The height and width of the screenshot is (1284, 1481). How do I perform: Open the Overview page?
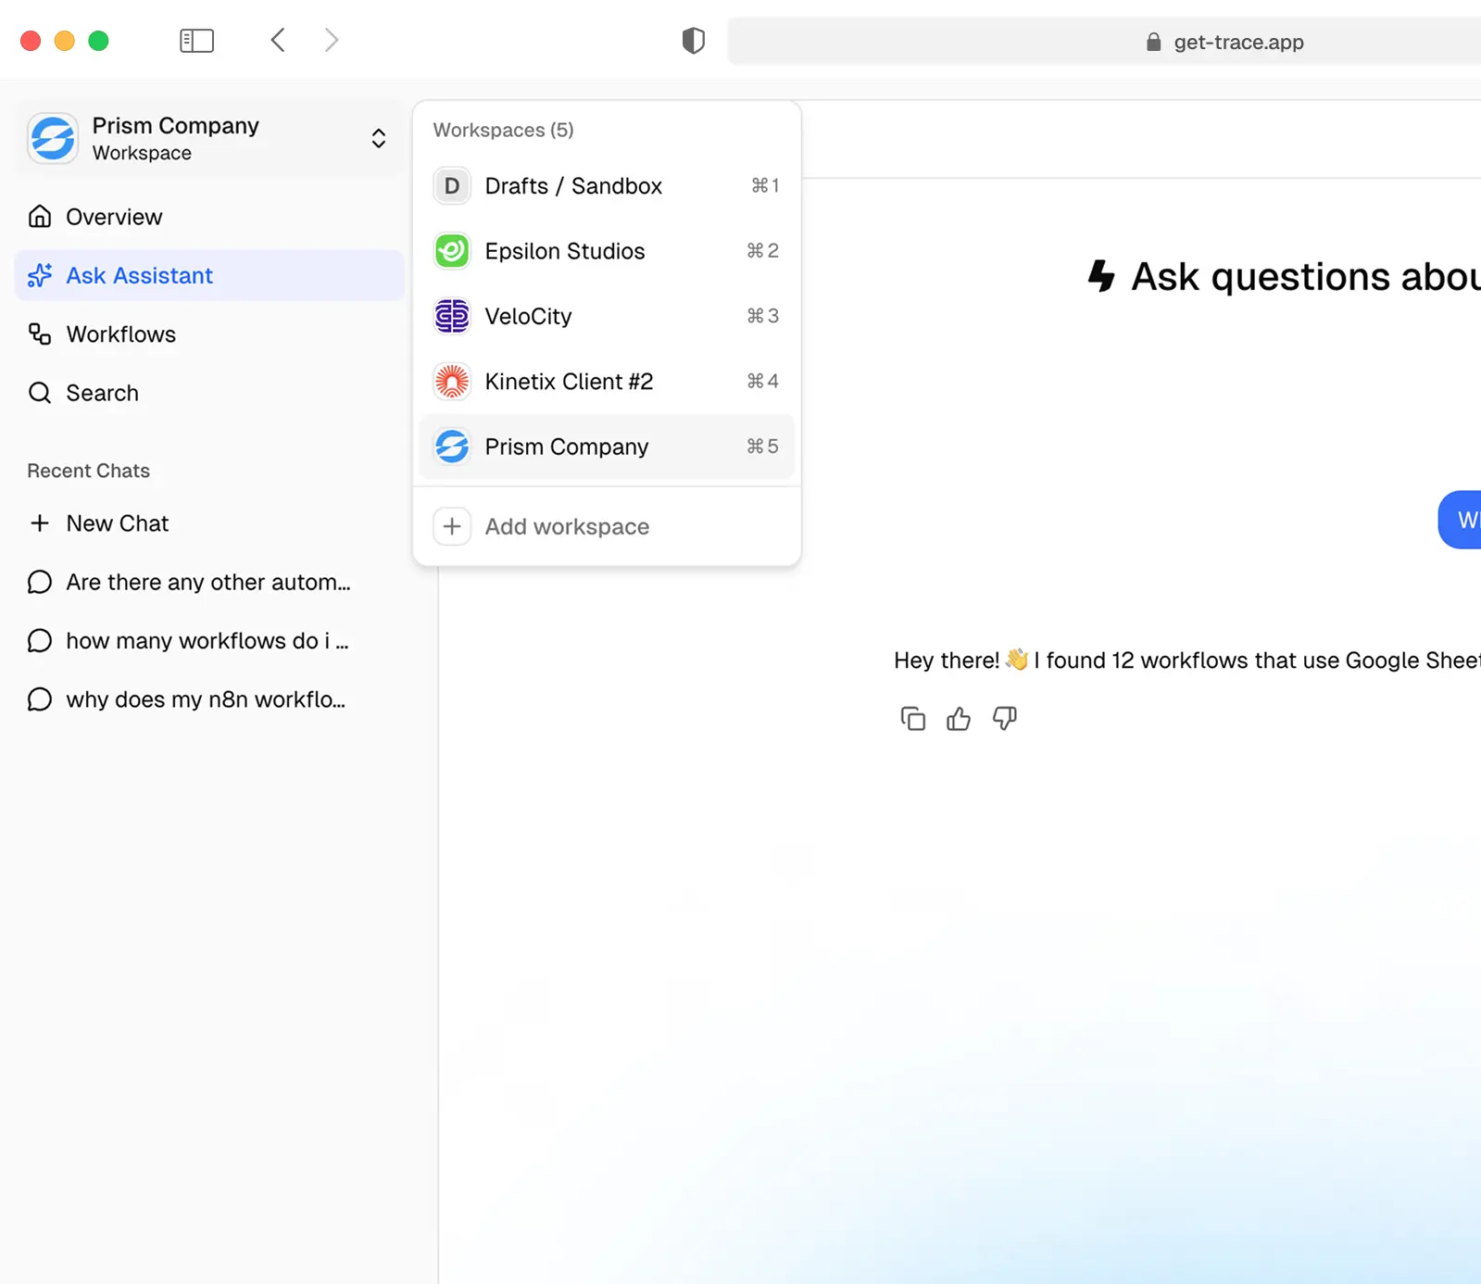[113, 217]
